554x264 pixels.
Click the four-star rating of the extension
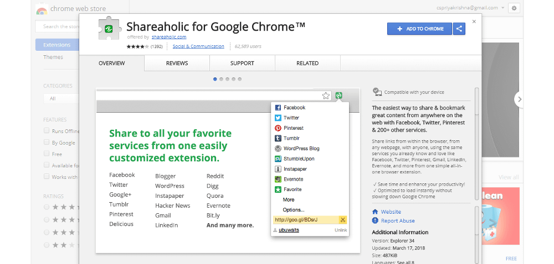point(137,46)
